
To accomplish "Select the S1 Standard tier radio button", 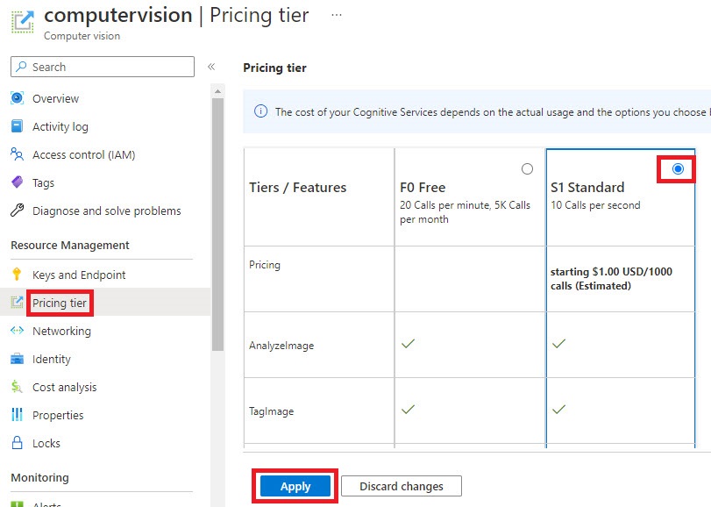I will point(678,168).
